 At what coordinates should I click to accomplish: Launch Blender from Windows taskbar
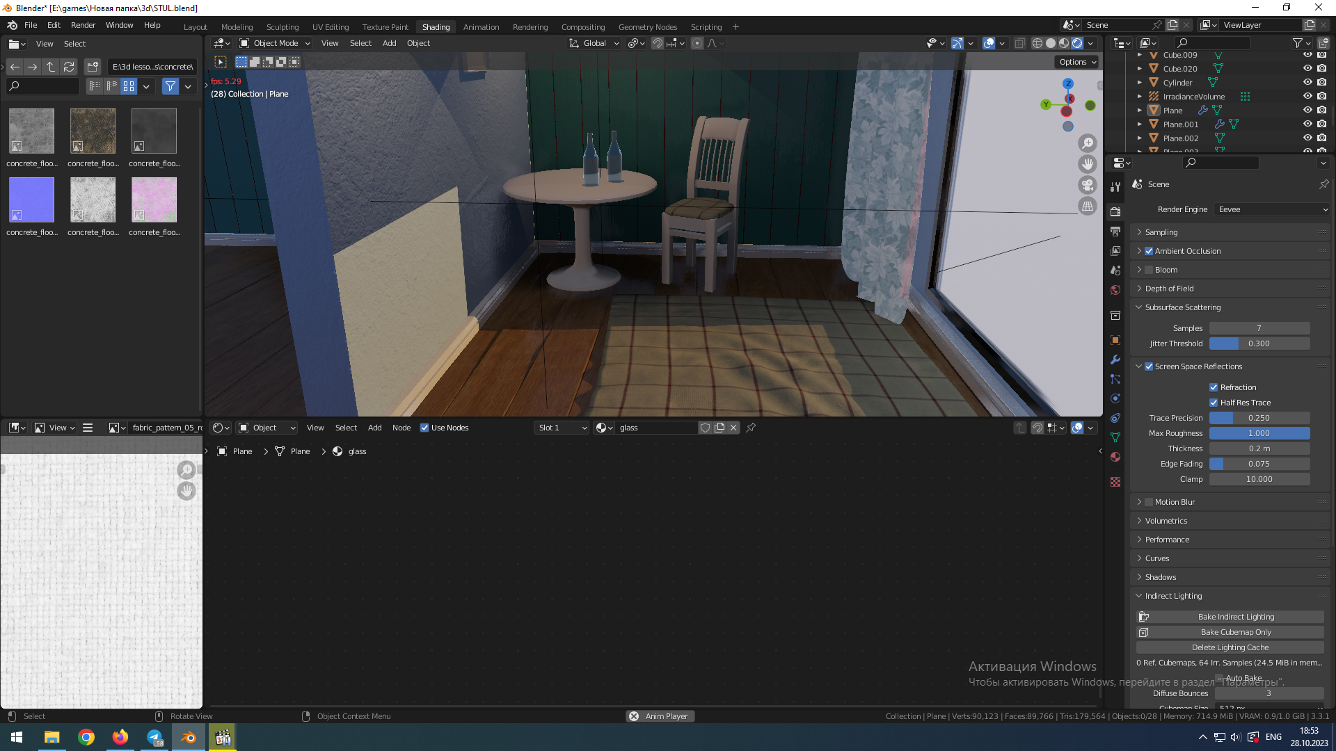click(x=188, y=737)
